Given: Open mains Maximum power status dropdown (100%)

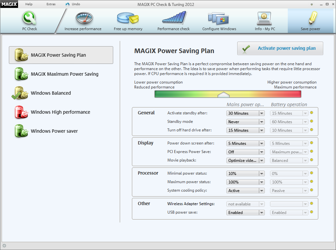Looking at the screenshot, I should 245,182.
